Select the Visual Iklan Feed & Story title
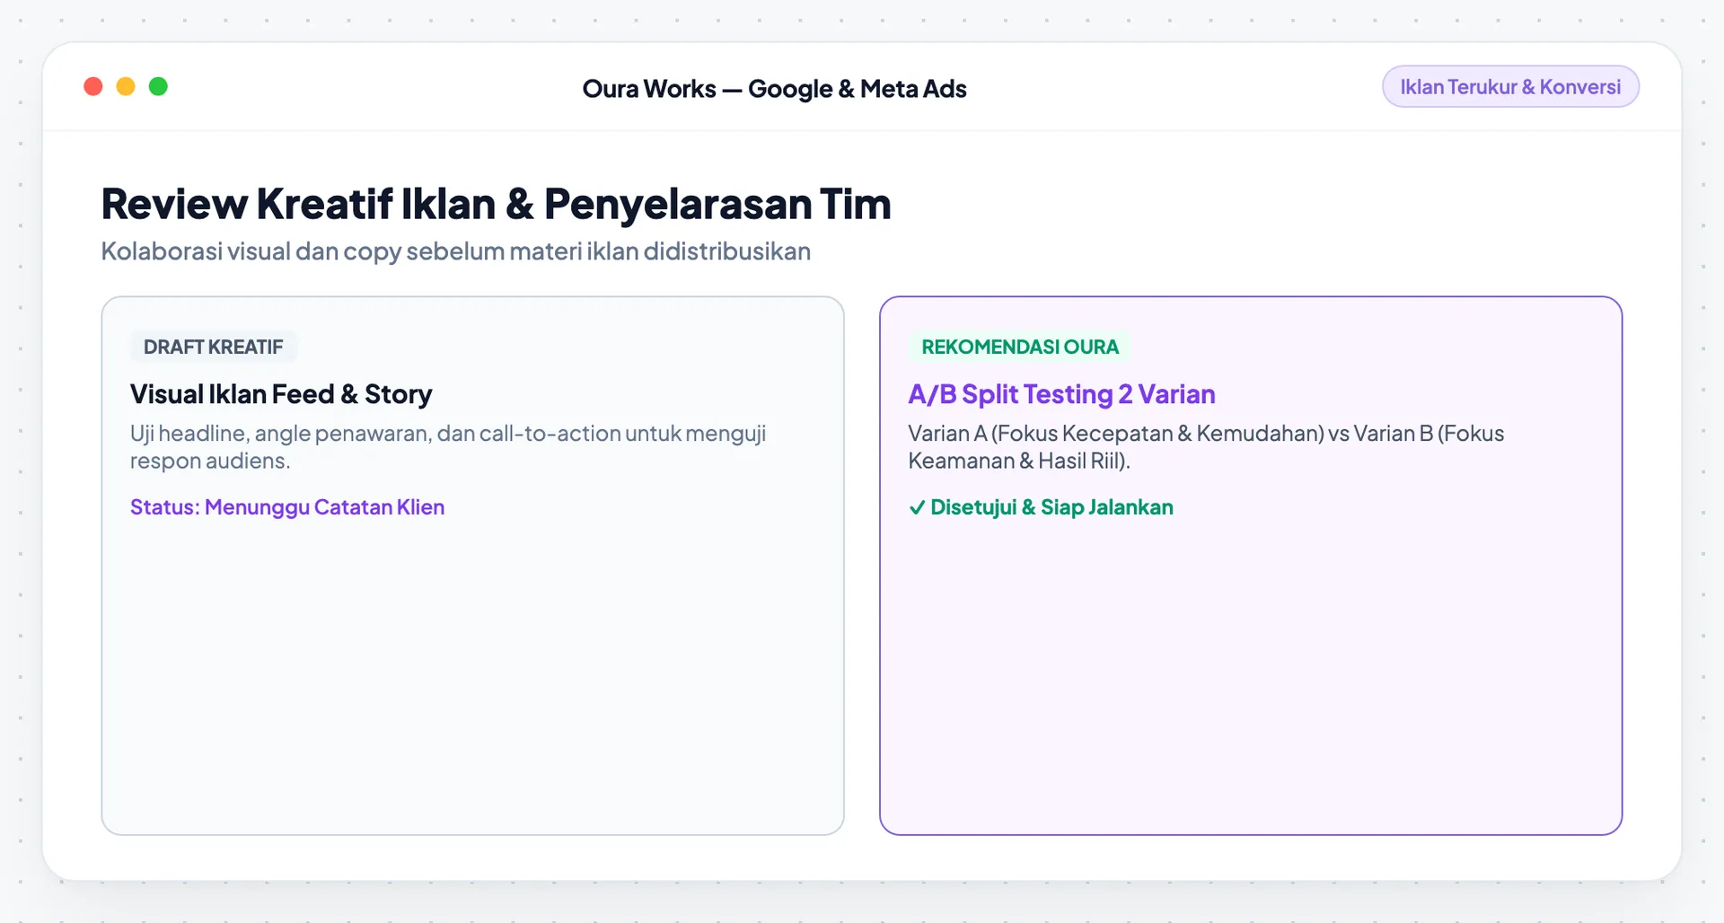This screenshot has height=923, width=1724. click(x=281, y=394)
